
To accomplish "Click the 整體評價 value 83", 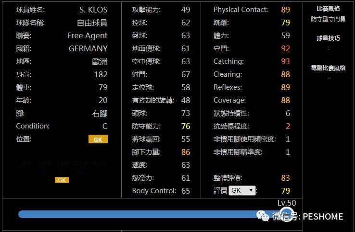I will [x=286, y=178].
